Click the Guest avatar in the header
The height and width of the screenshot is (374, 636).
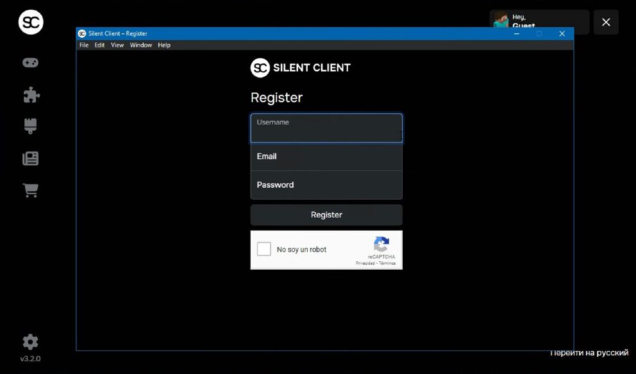501,21
